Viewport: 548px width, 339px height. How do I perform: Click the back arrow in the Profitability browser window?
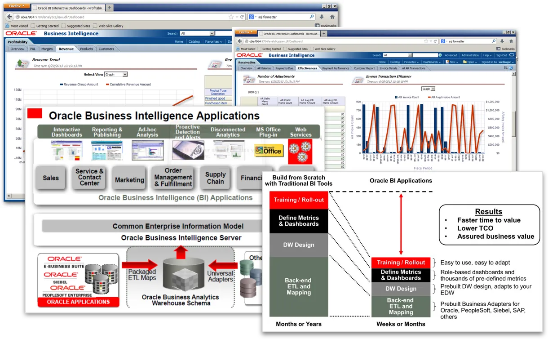coord(9,17)
